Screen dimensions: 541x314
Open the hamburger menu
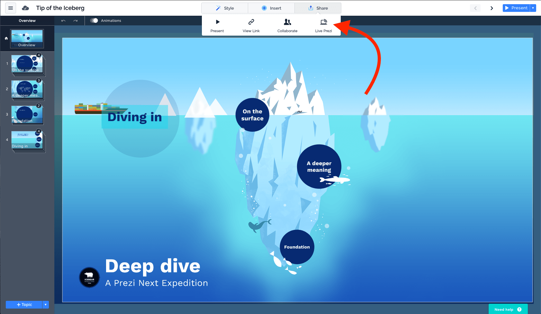(x=11, y=8)
